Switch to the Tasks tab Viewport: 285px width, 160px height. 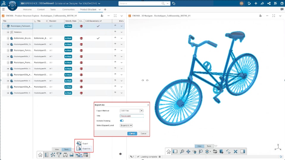click(x=53, y=9)
